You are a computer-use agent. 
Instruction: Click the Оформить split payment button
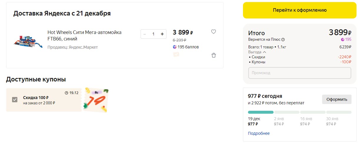(x=337, y=99)
